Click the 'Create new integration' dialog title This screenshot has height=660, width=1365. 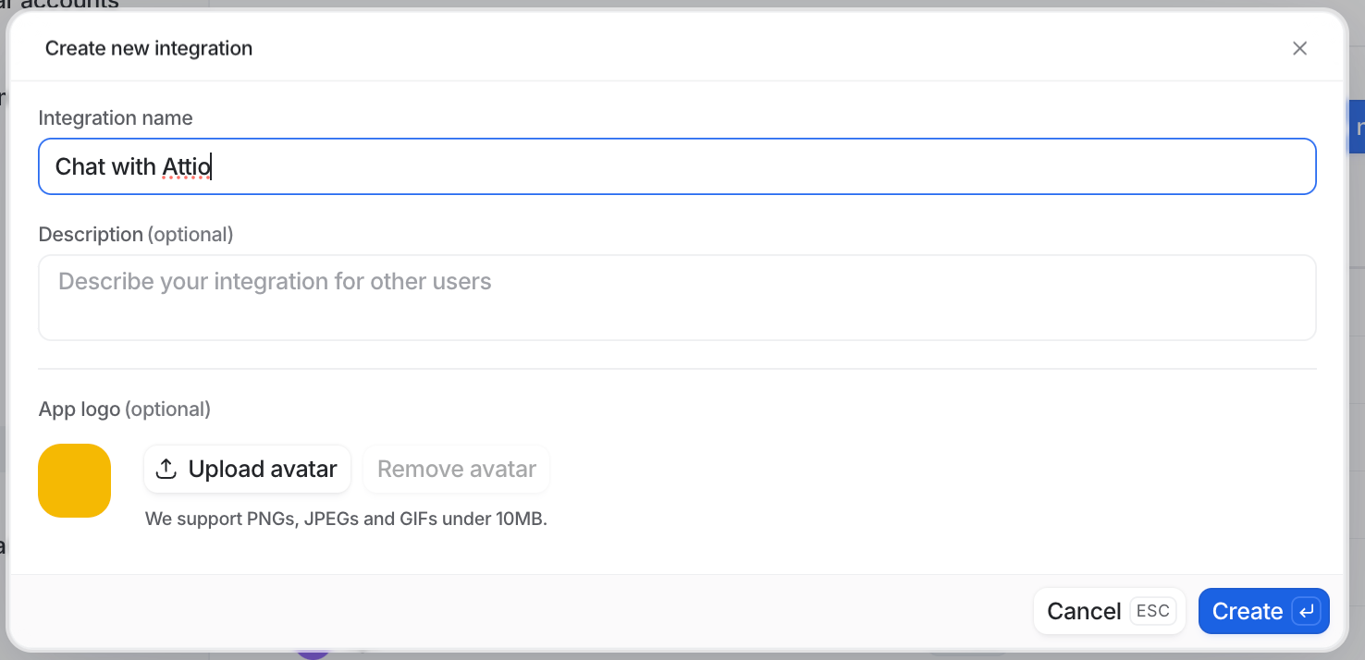click(148, 48)
